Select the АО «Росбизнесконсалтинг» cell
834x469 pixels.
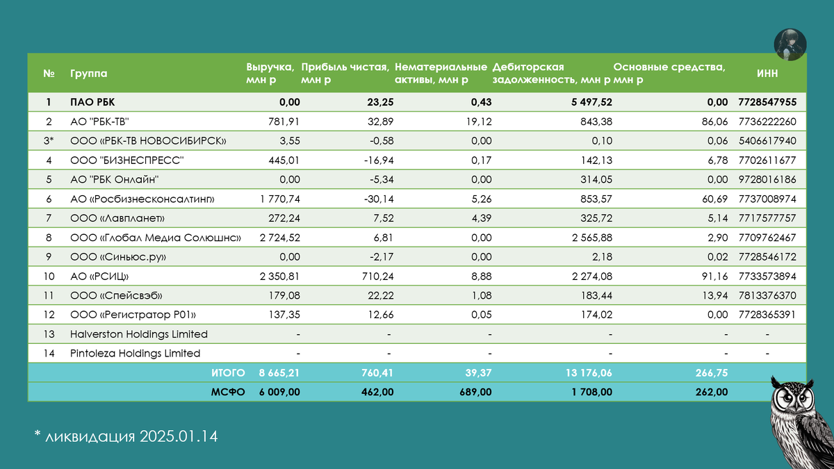click(142, 199)
